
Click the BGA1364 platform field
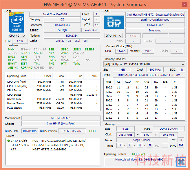tap(72, 35)
